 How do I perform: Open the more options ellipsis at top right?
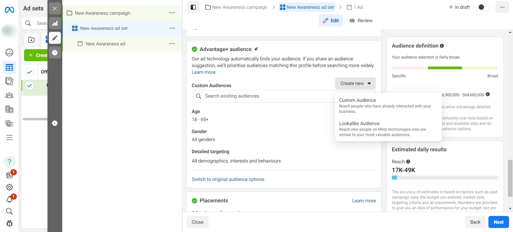click(502, 7)
